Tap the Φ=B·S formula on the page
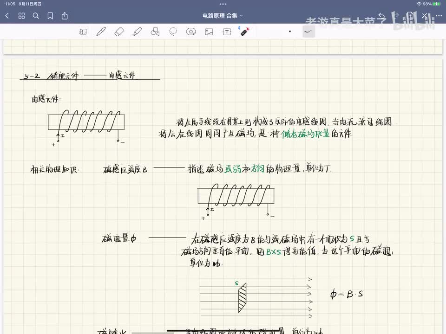The image size is (446, 334). (347, 294)
